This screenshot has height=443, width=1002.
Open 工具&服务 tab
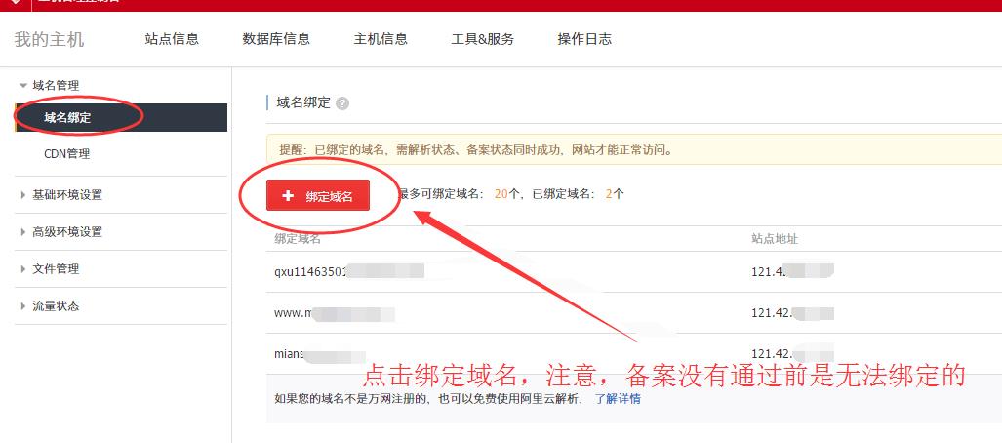coord(483,39)
